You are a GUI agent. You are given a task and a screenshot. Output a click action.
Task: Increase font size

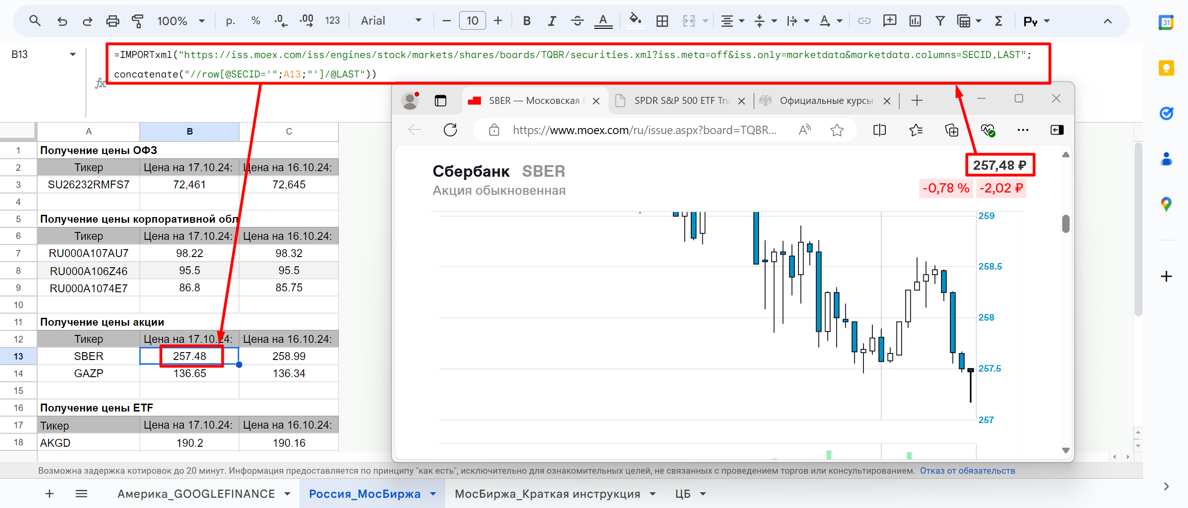[x=498, y=21]
